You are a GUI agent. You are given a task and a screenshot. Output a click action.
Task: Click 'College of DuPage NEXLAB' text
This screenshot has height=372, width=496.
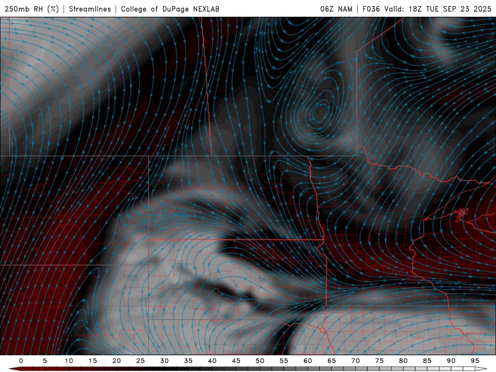170,9
